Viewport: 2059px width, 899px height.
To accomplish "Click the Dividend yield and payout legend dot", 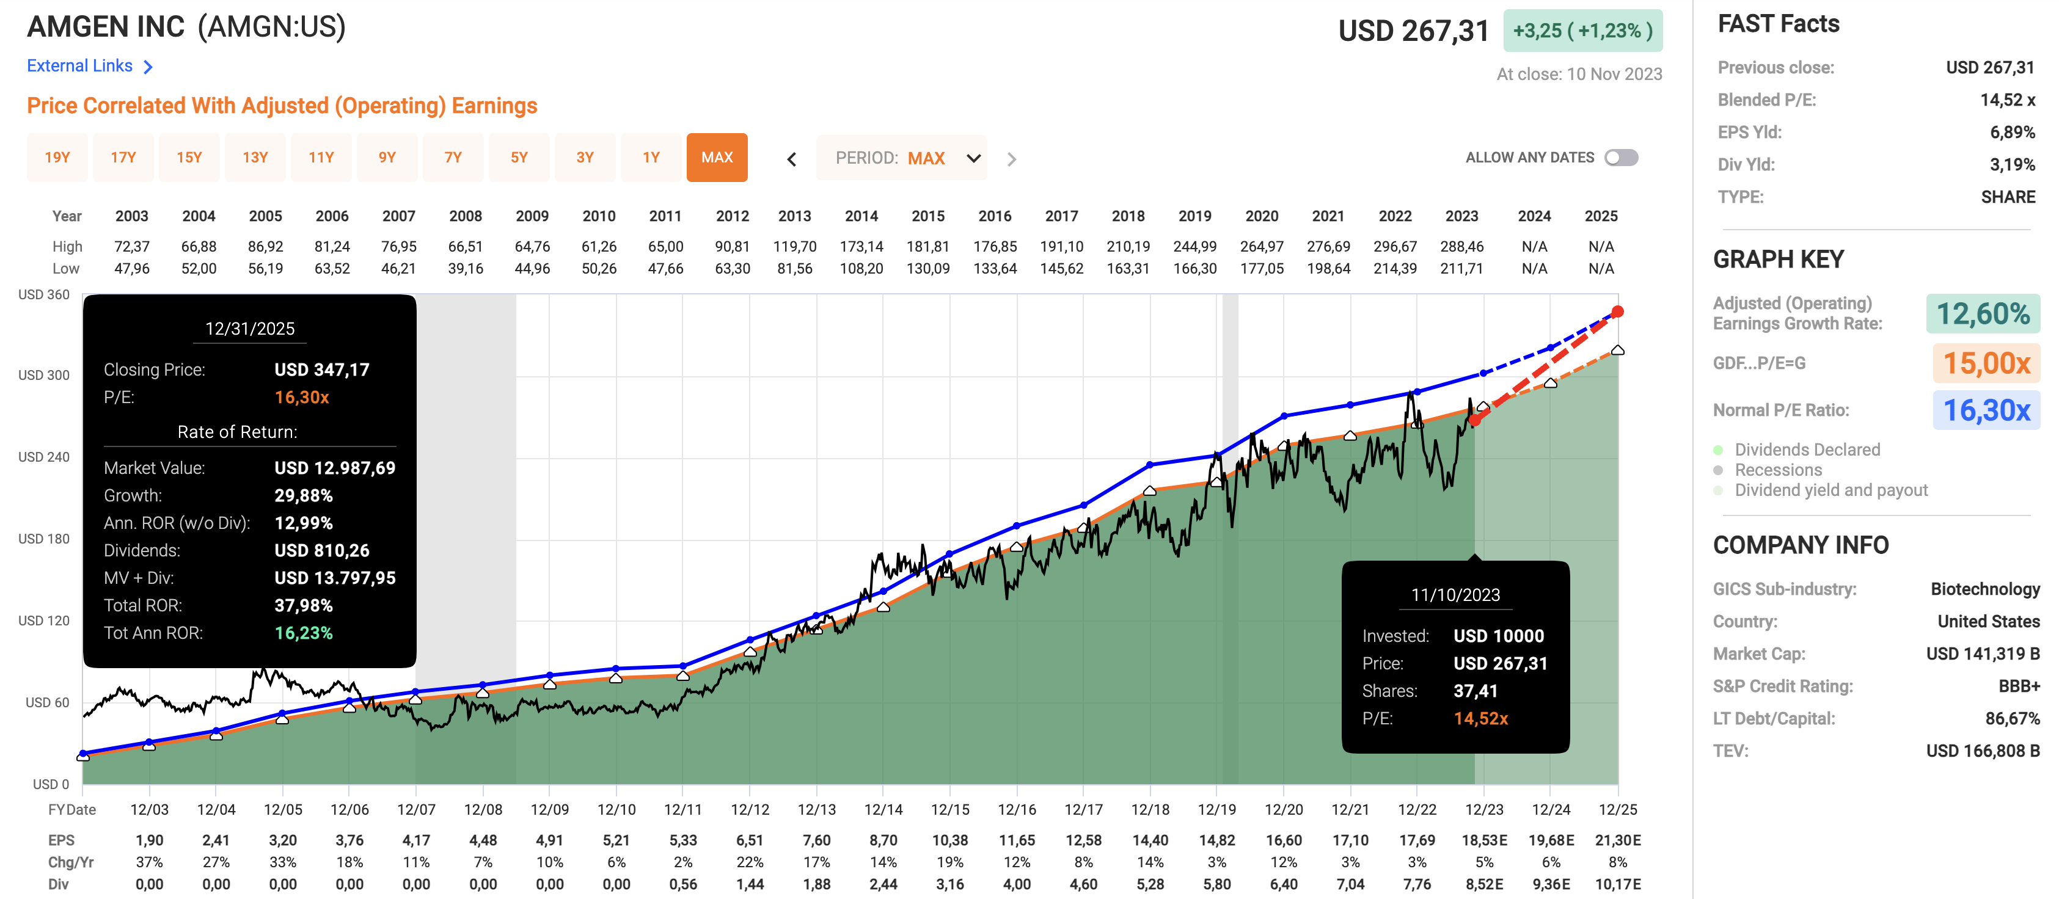I will (1719, 490).
